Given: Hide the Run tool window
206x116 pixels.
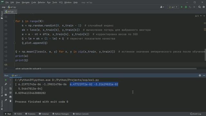Looking at the screenshot, I should point(204,75).
